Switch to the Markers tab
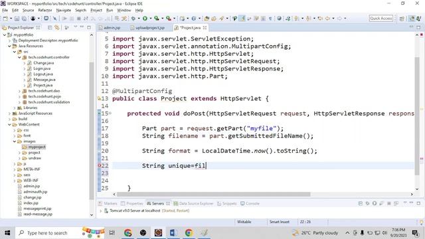425x239 pixels. (x=108, y=204)
